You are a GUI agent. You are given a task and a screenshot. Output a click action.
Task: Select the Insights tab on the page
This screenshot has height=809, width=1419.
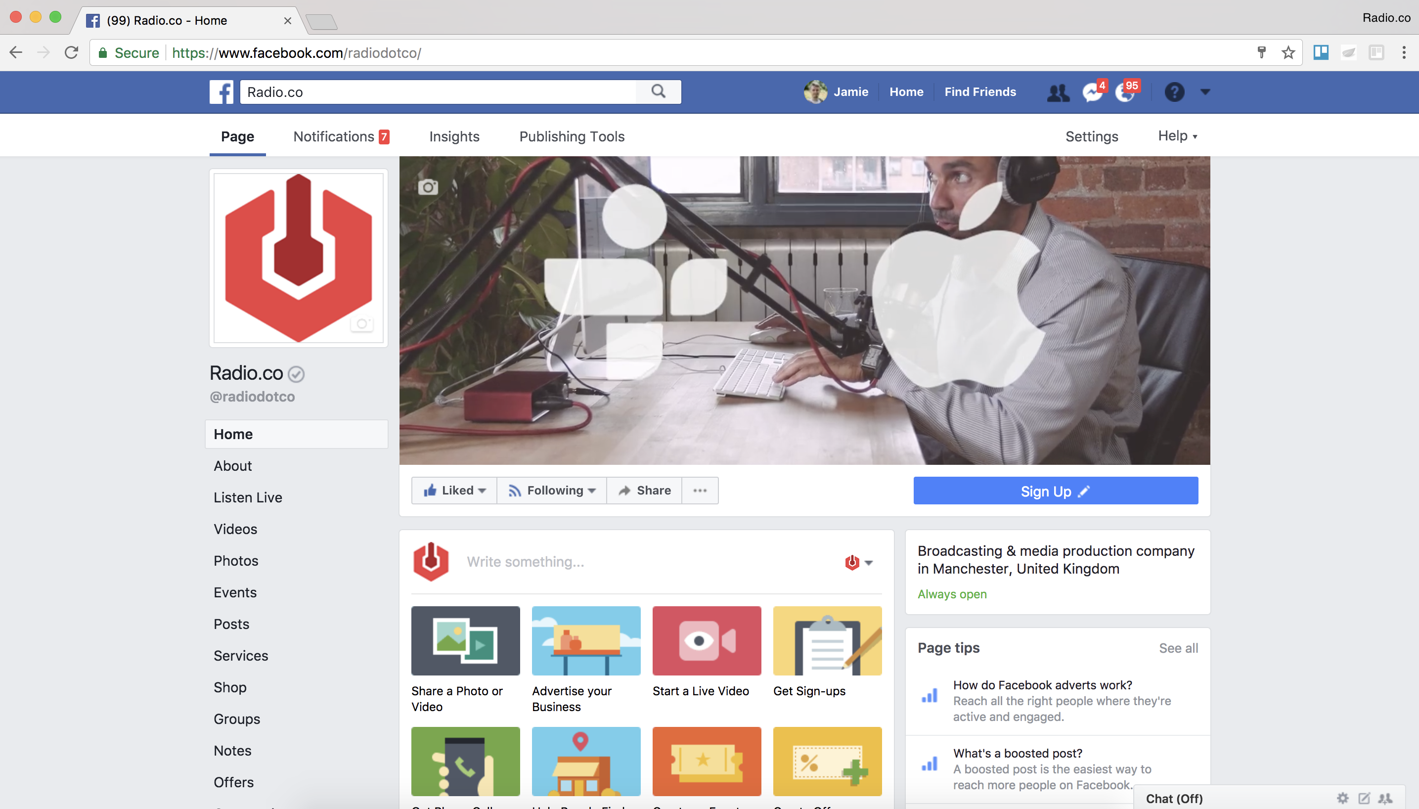pyautogui.click(x=453, y=136)
